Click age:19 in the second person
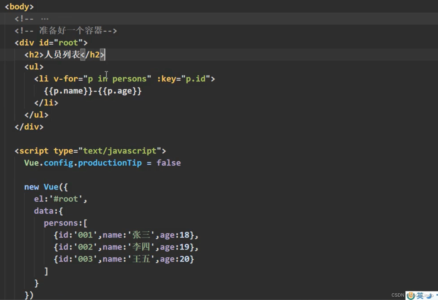This screenshot has height=300, width=438. (x=175, y=247)
